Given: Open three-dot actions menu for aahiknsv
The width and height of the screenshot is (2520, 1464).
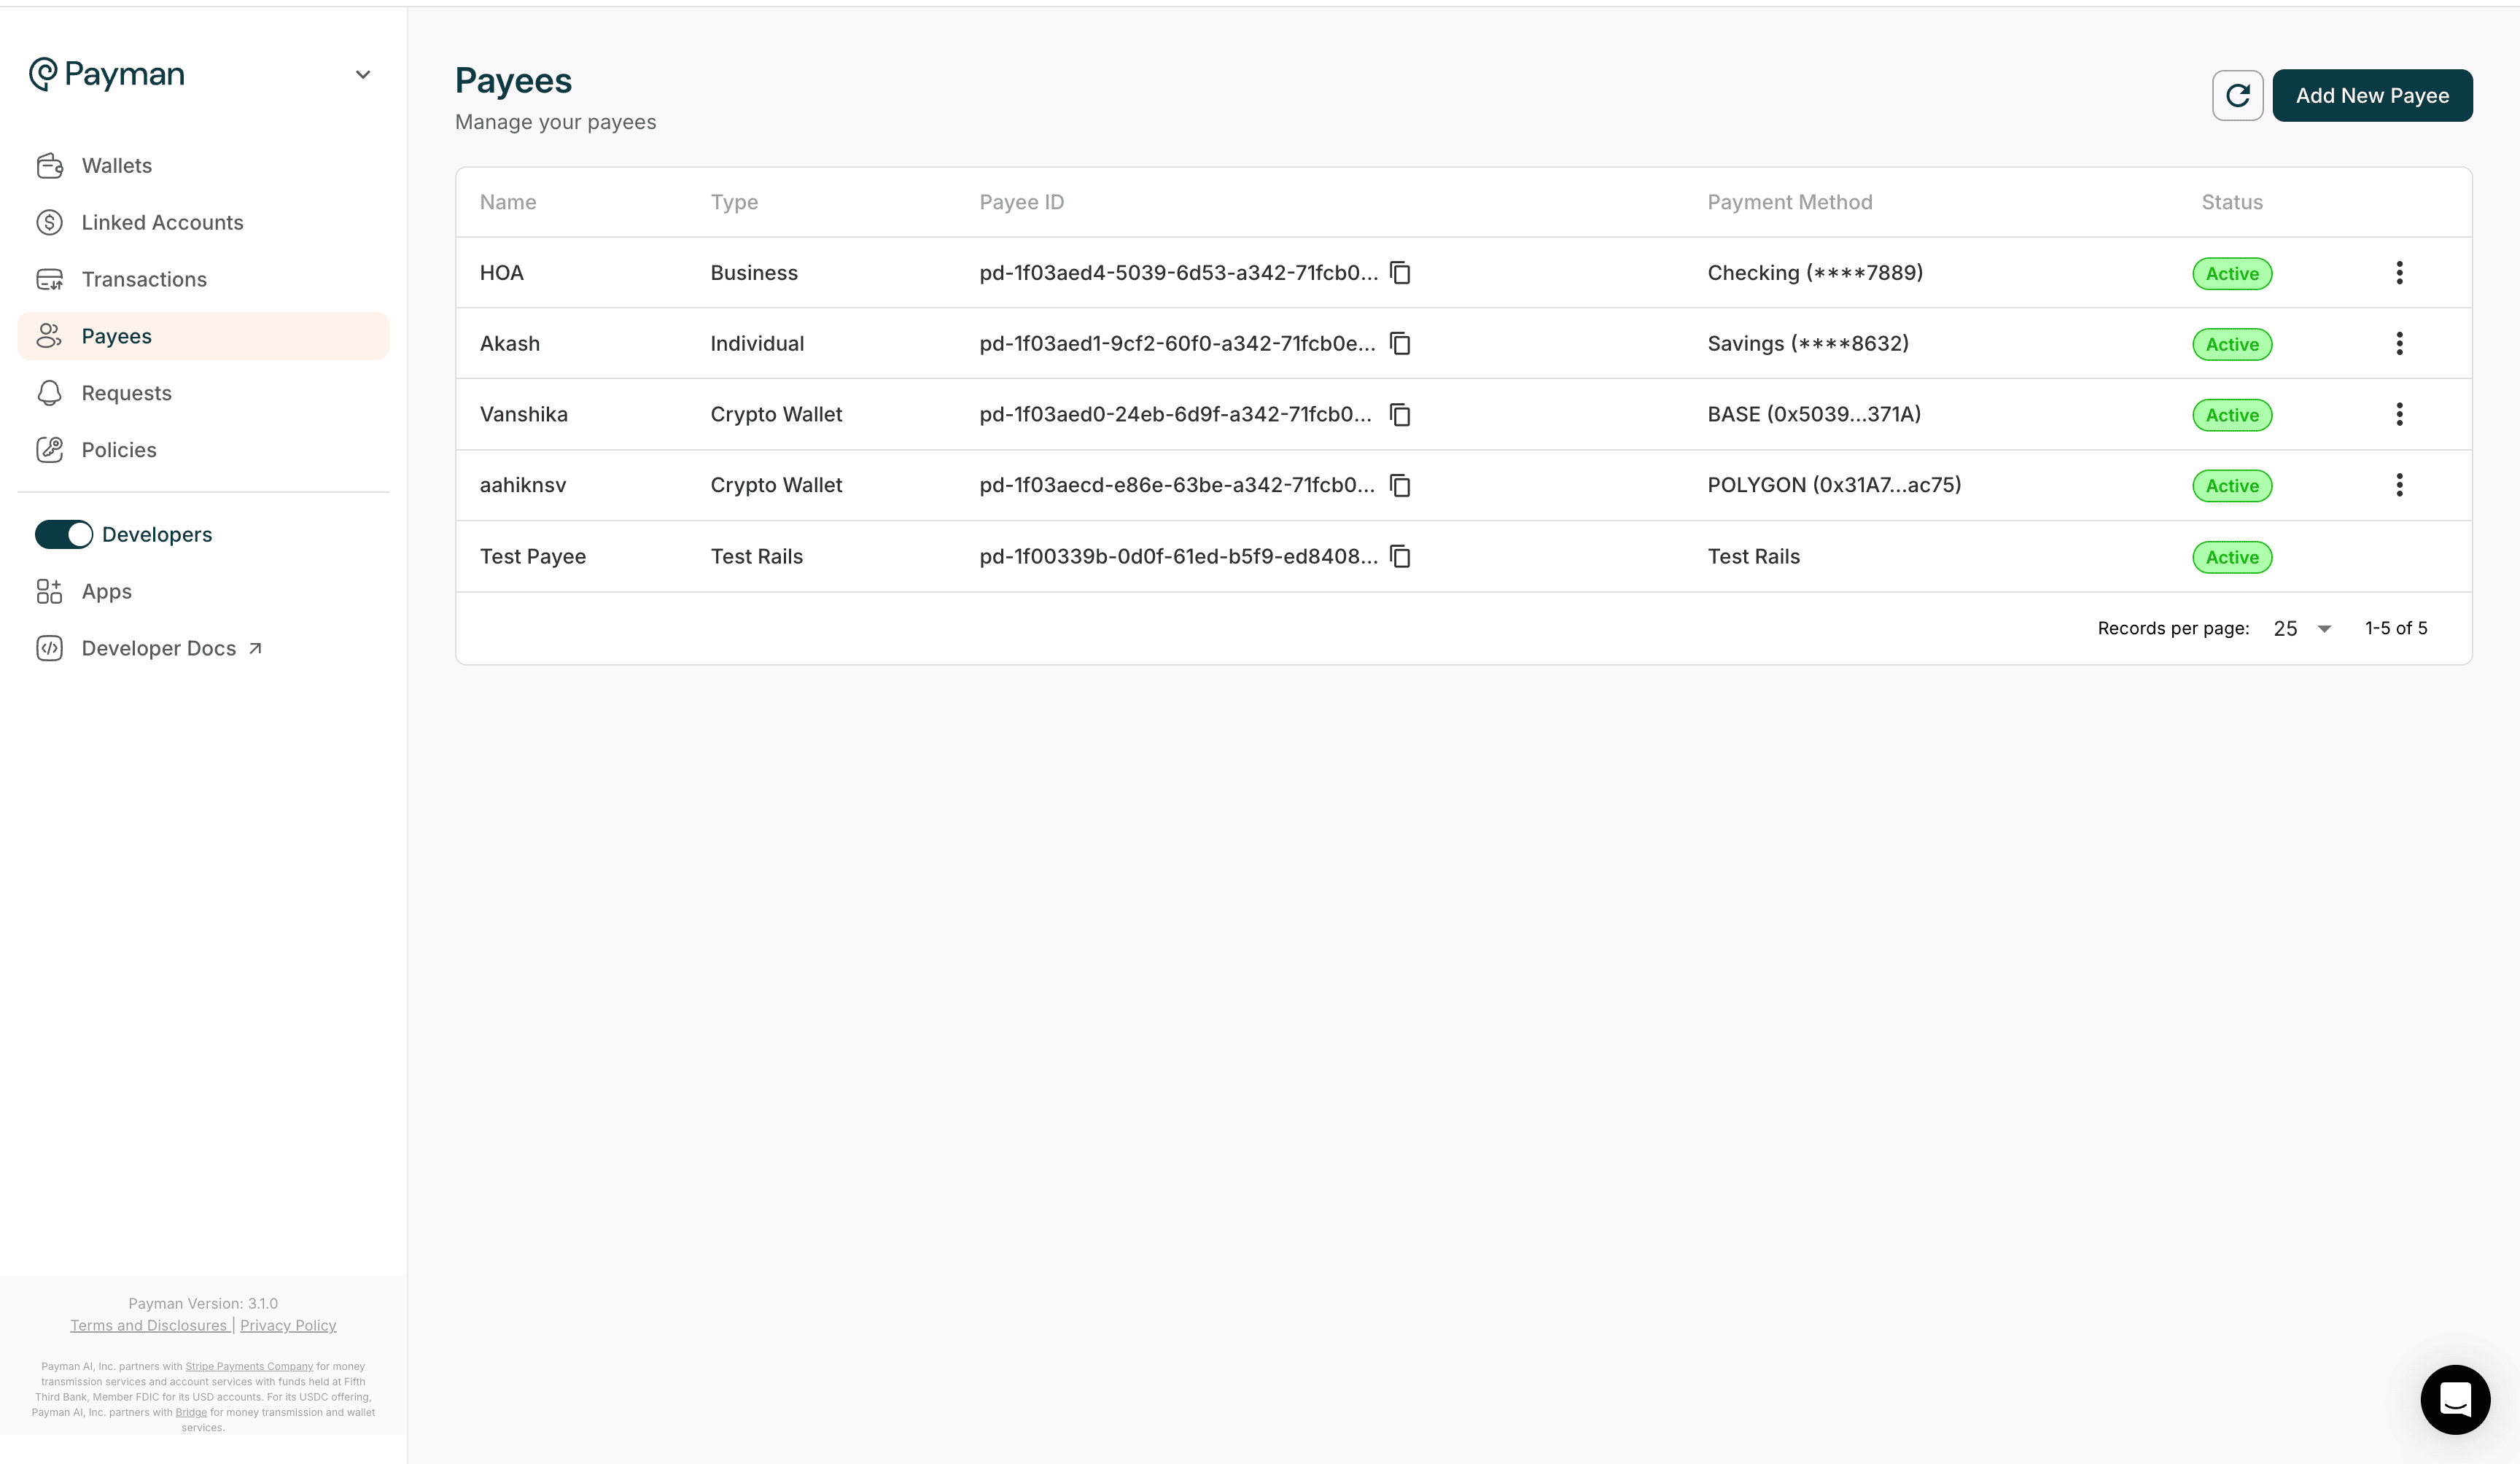Looking at the screenshot, I should coord(2399,486).
